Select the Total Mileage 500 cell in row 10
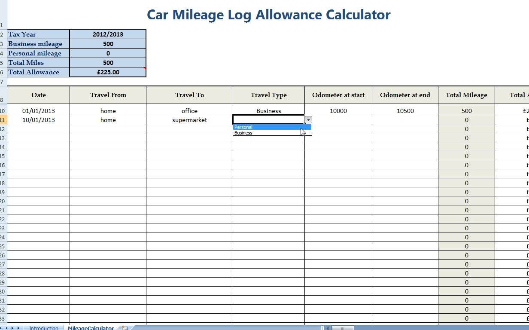This screenshot has width=529, height=330. [466, 110]
